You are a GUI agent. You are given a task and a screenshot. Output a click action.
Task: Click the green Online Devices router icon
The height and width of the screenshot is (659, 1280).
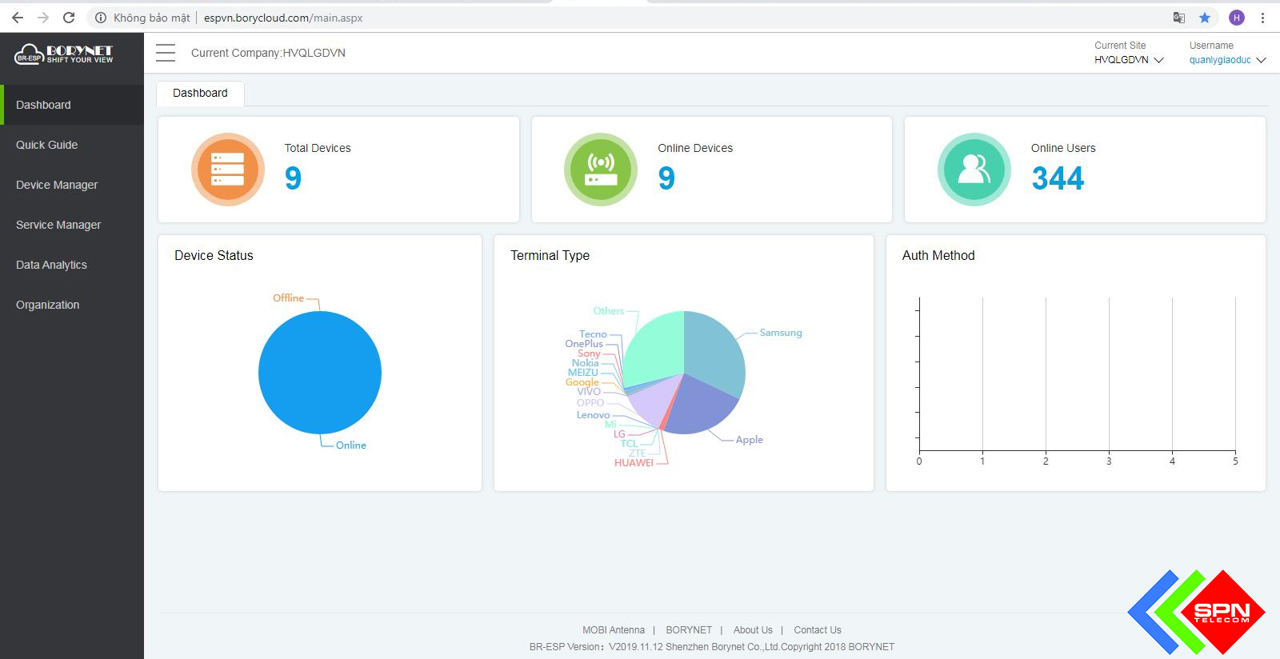point(601,170)
